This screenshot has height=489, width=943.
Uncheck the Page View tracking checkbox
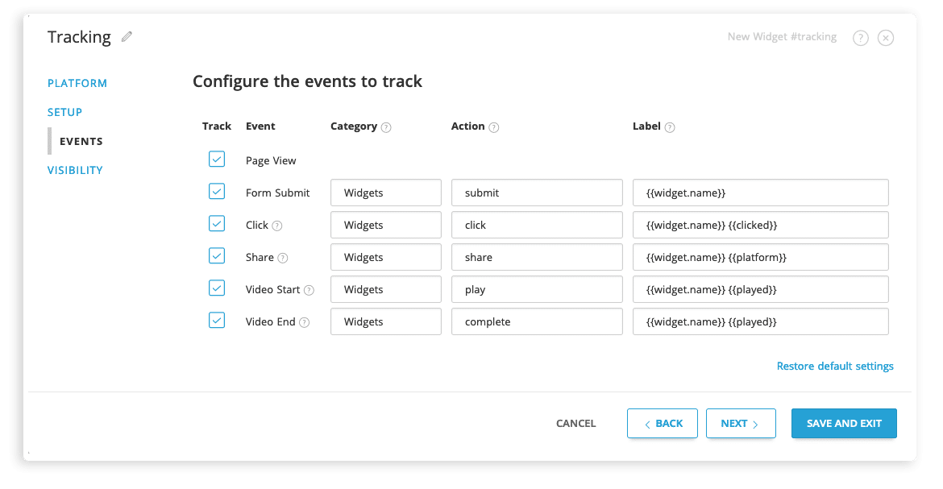point(217,160)
